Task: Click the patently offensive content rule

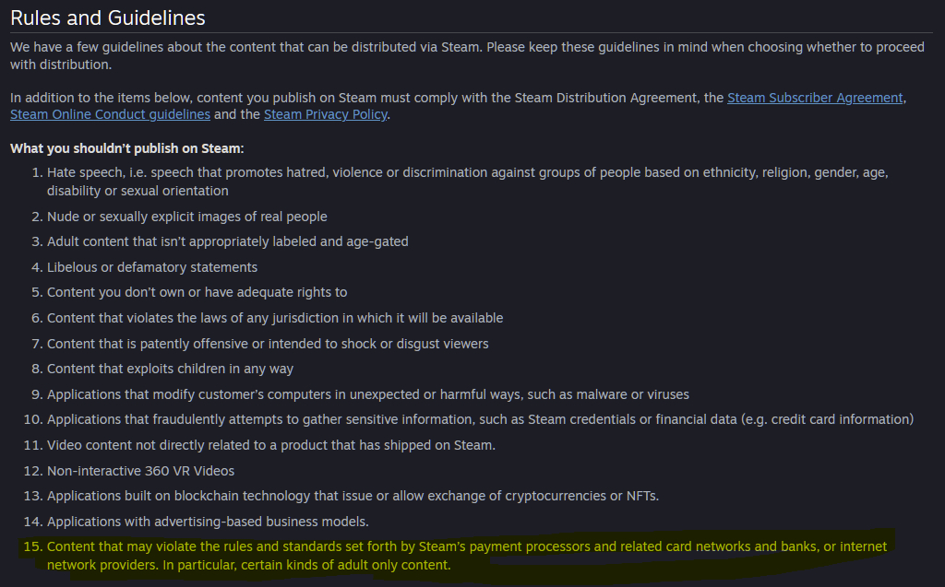Action: pyautogui.click(x=268, y=344)
